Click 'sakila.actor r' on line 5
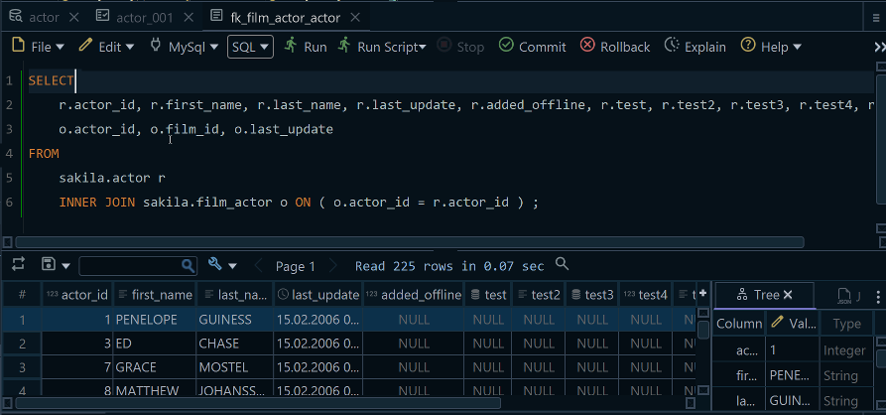The width and height of the screenshot is (886, 415). pos(112,178)
